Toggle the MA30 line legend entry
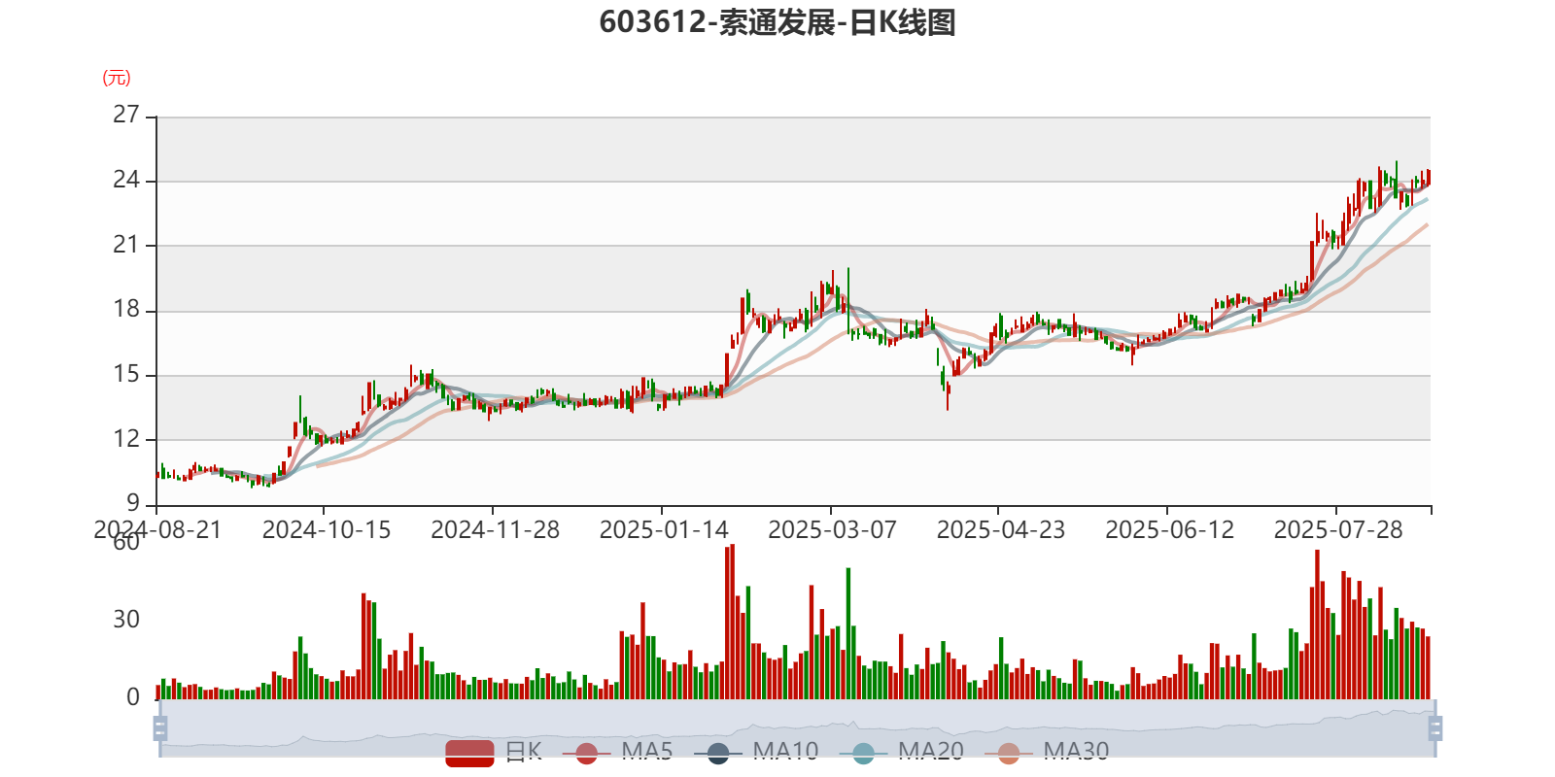The height and width of the screenshot is (777, 1555). point(1047,752)
